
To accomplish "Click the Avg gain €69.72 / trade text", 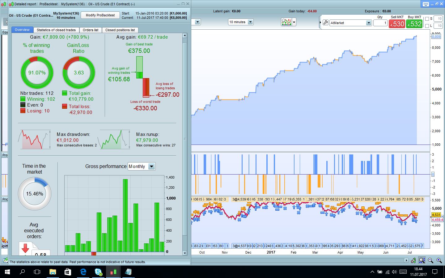I will tap(142, 37).
